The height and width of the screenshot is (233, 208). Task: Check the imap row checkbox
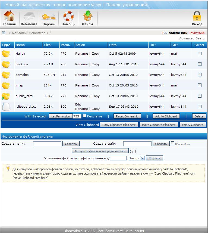point(200,85)
